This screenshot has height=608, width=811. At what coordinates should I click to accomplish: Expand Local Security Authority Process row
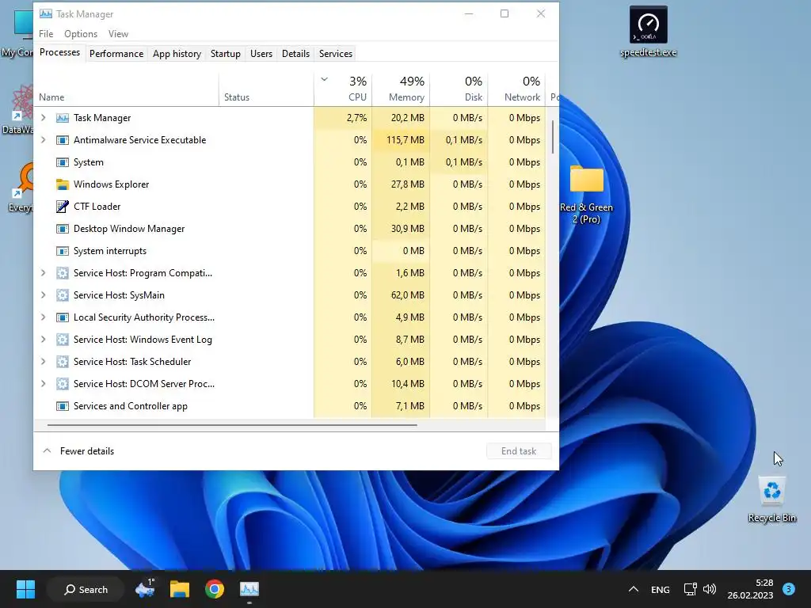[44, 317]
